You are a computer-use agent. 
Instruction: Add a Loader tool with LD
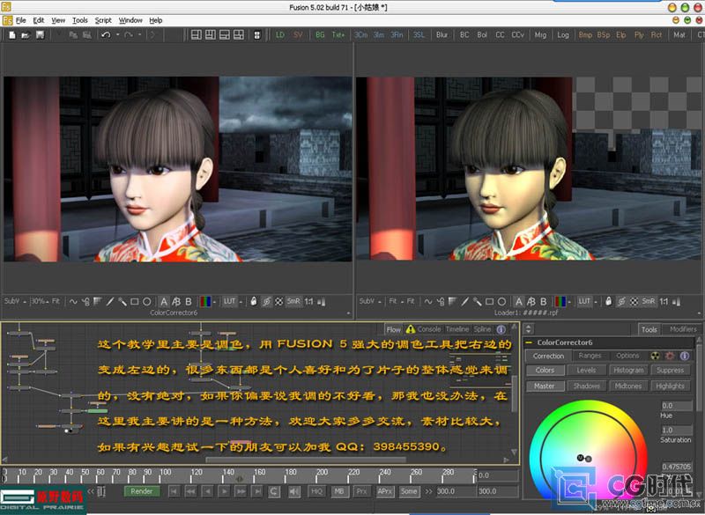click(x=280, y=35)
